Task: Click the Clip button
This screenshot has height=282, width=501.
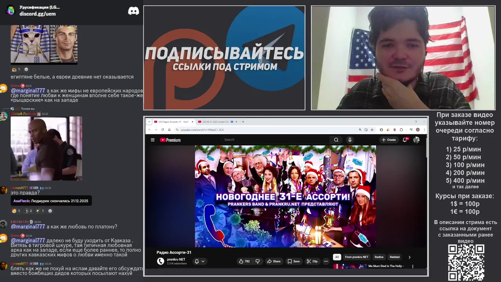Action: point(312,261)
